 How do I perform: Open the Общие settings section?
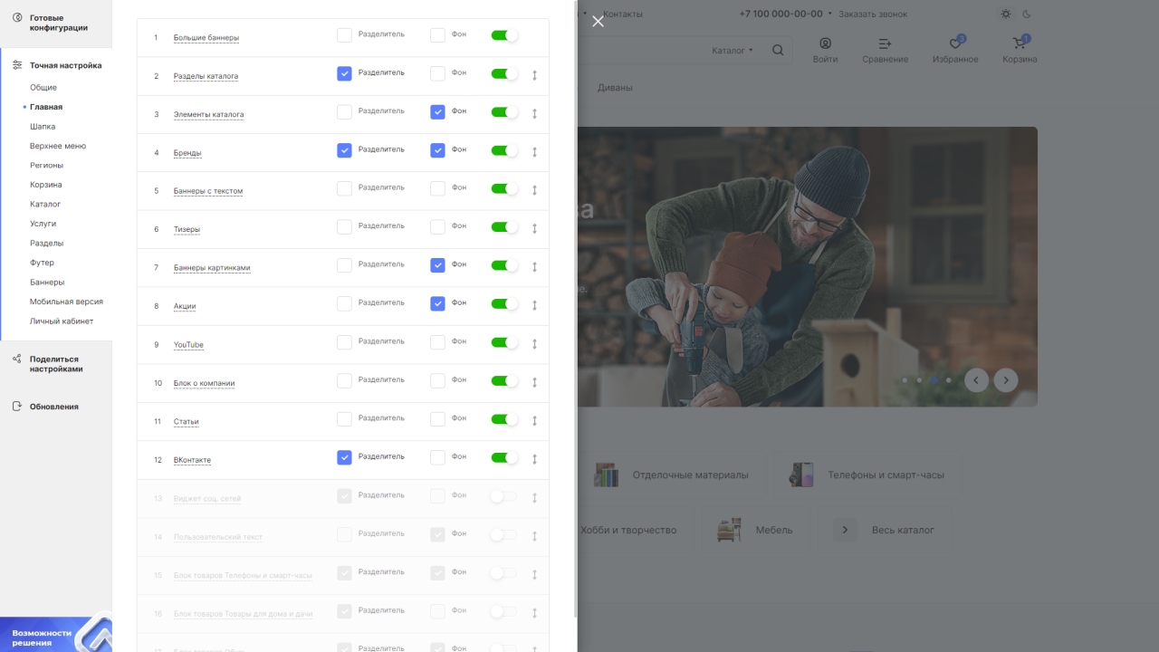tap(43, 88)
